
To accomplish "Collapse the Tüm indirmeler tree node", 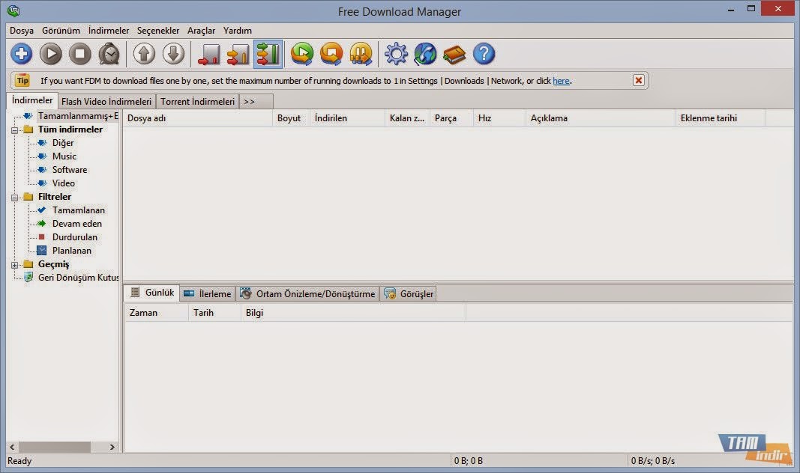I will (15, 129).
